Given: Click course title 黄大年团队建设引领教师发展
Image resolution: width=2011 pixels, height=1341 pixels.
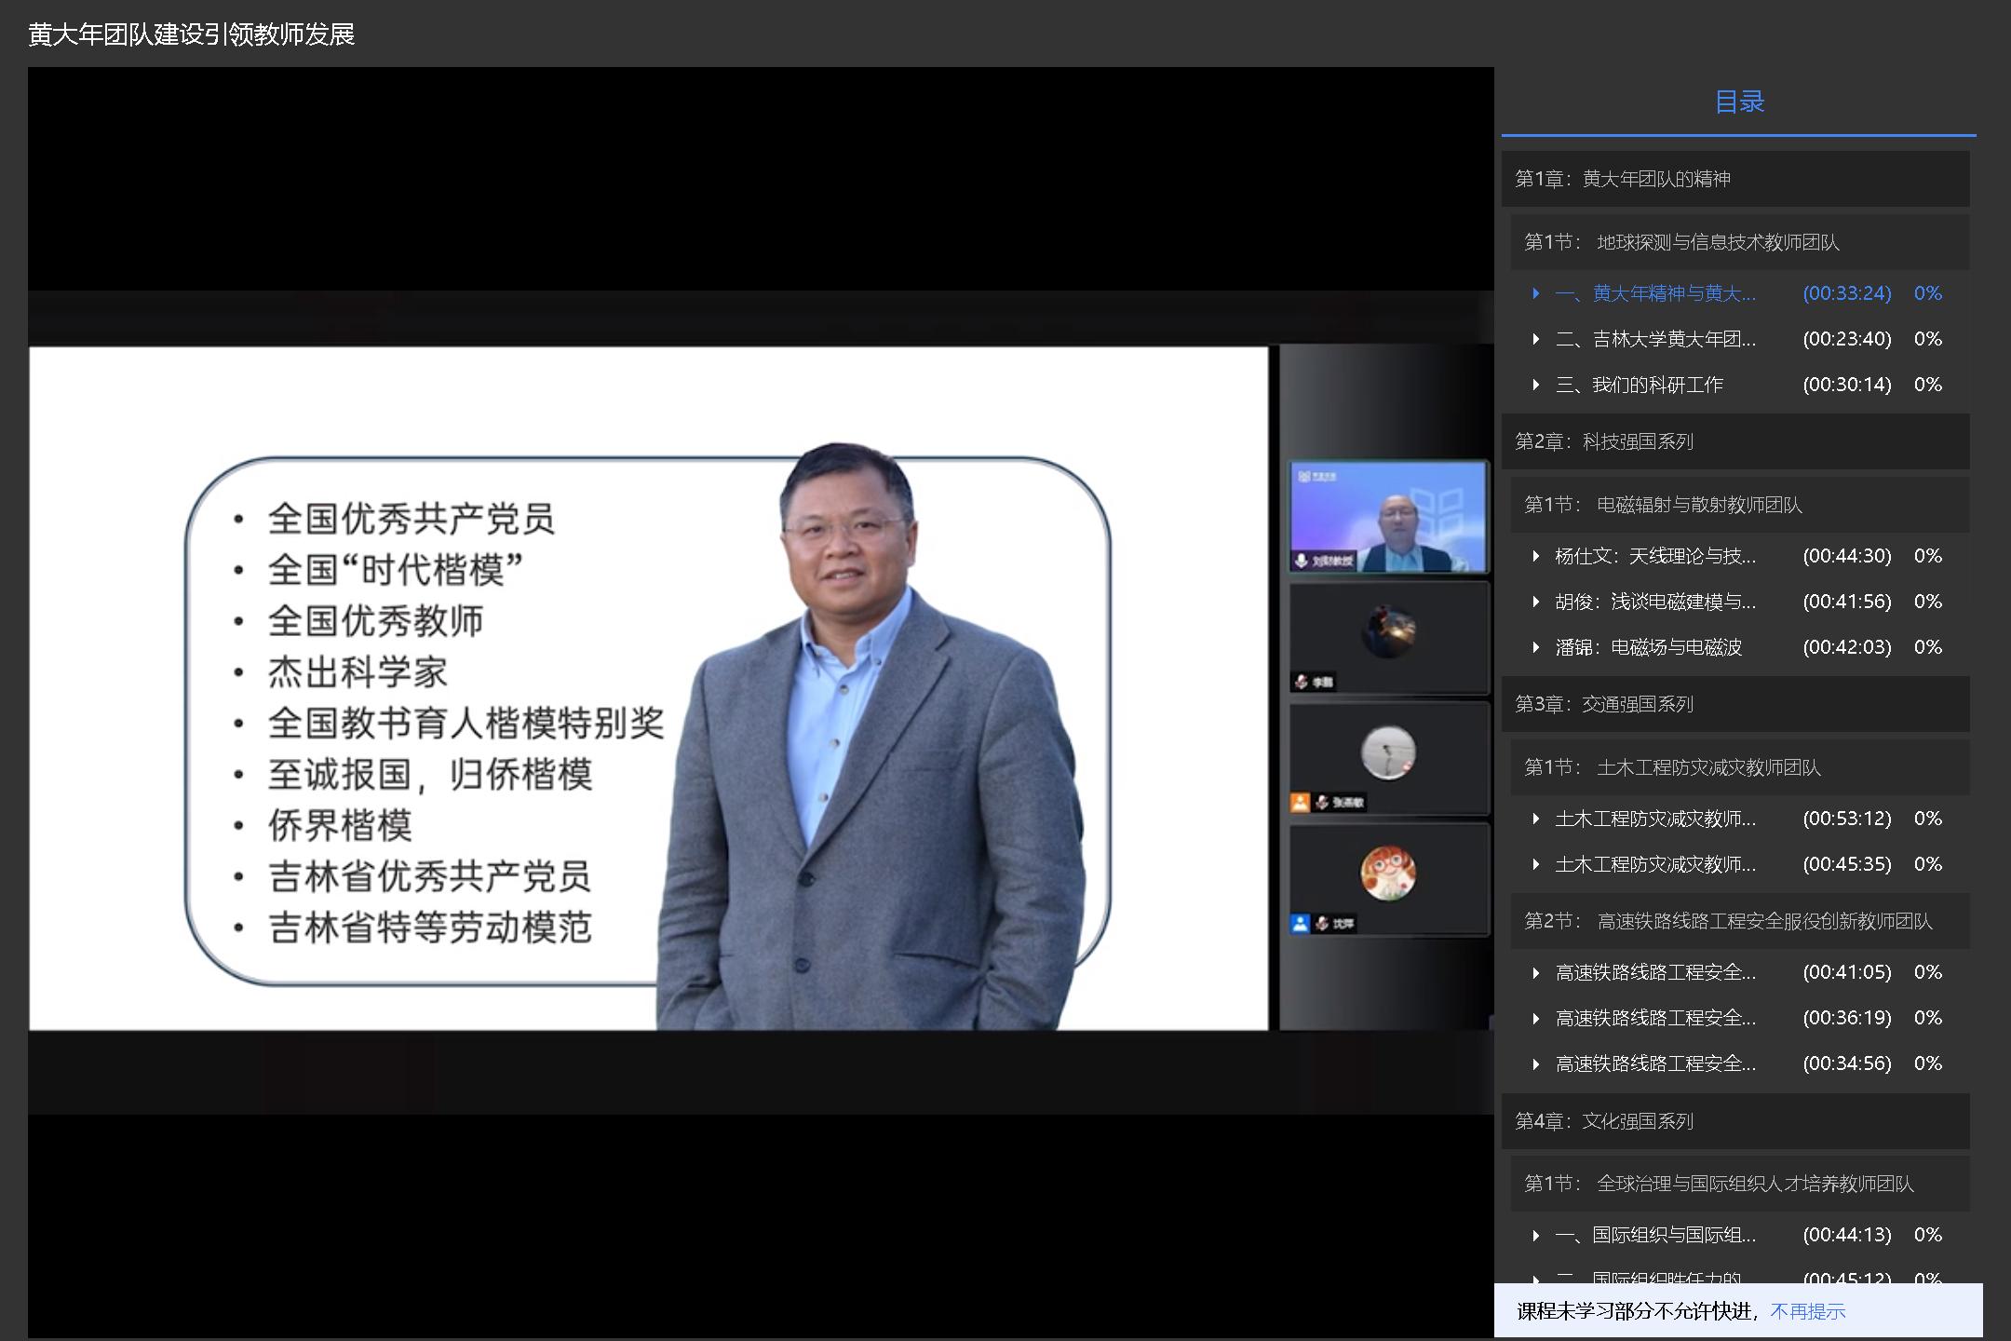Looking at the screenshot, I should (x=192, y=34).
